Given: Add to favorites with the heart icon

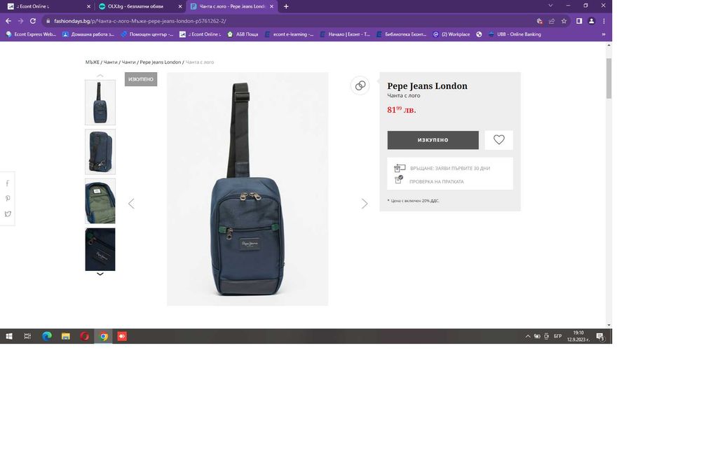Looking at the screenshot, I should 499,140.
